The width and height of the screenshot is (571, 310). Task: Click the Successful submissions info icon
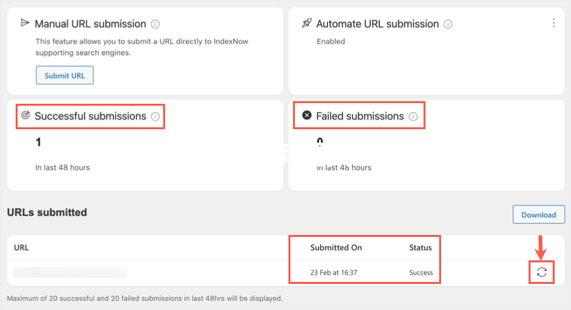pyautogui.click(x=155, y=117)
